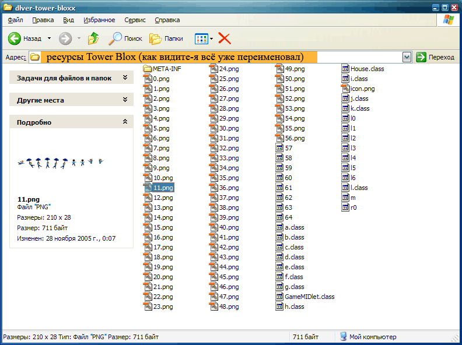This screenshot has height=345, width=462.
Task: Select the House.class file icon
Action: 345,69
